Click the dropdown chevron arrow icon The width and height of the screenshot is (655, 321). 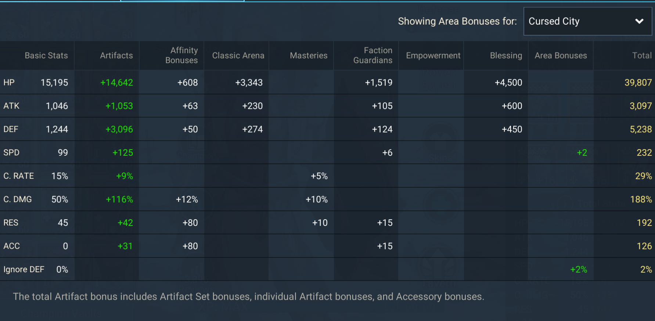point(639,21)
